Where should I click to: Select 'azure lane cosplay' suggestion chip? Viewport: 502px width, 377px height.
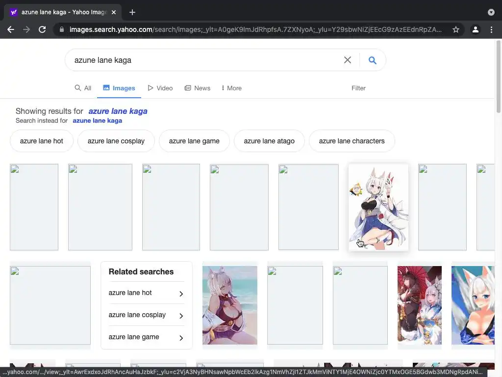pos(116,141)
